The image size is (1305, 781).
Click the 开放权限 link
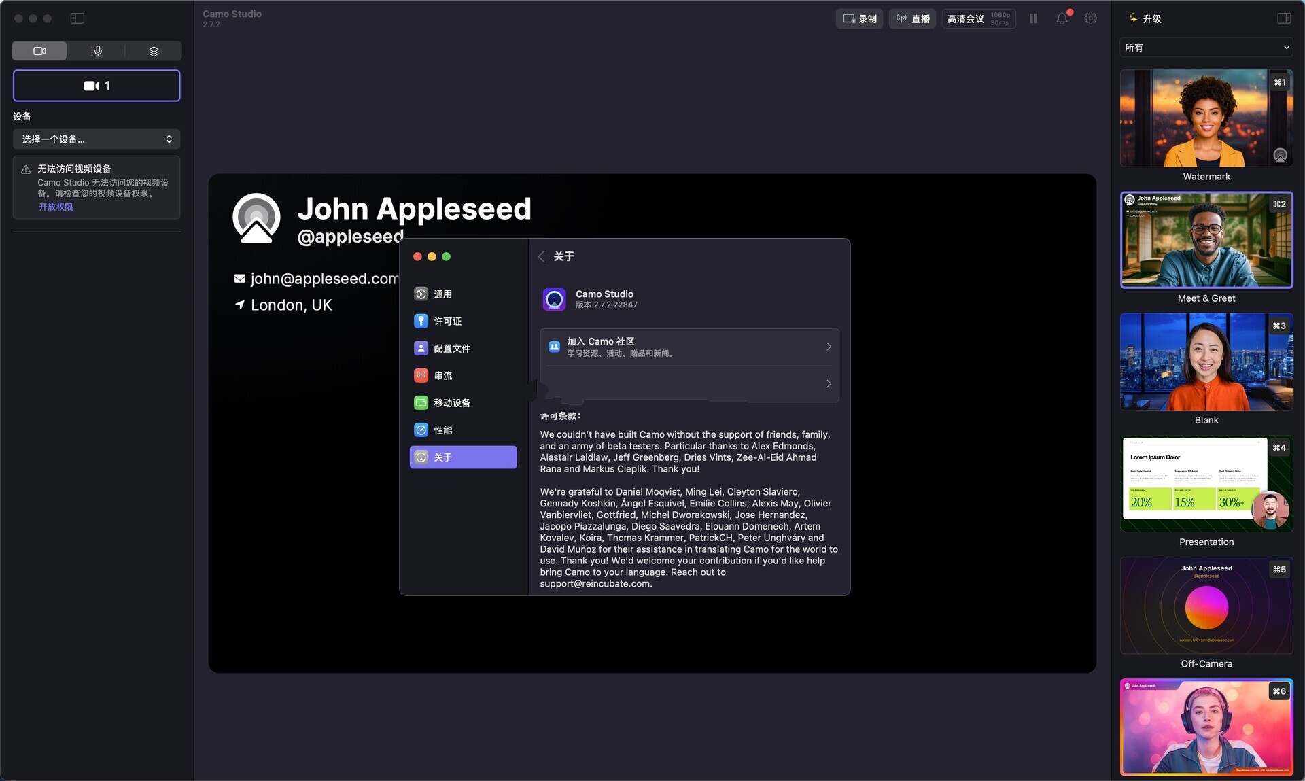(56, 207)
